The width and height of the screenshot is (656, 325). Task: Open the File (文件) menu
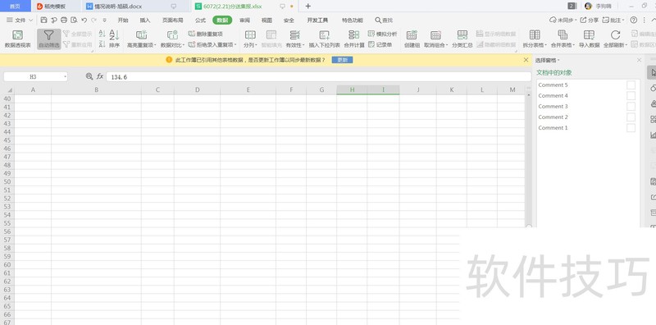(20, 20)
